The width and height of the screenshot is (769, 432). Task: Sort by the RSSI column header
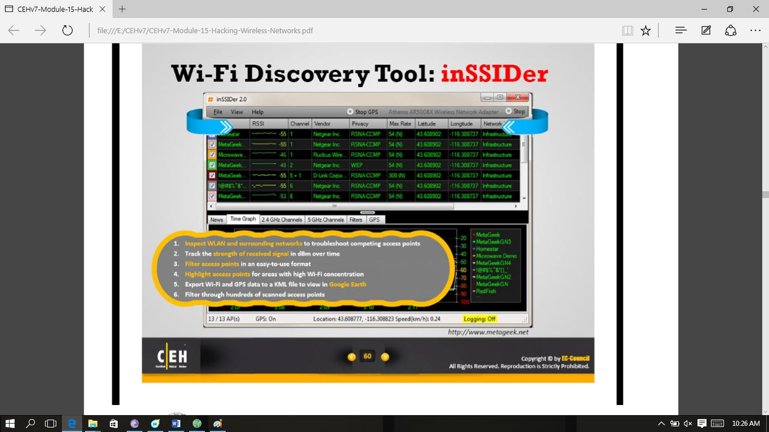click(x=269, y=124)
